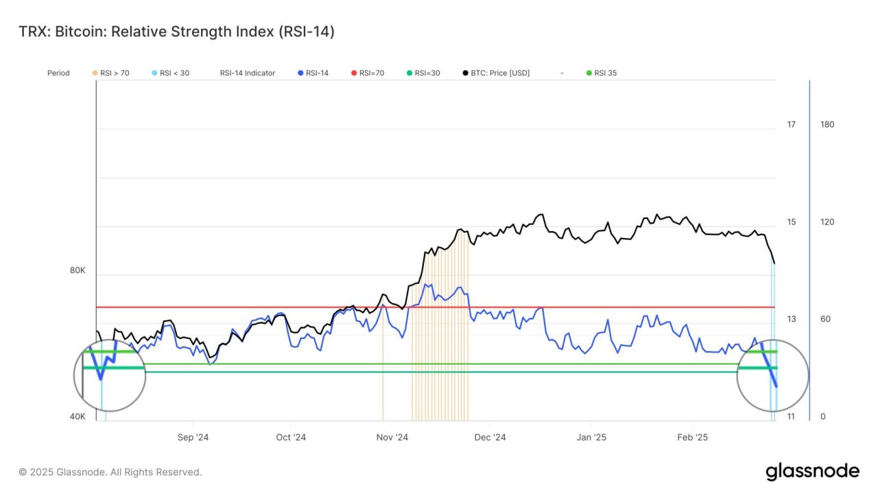Toggle the RSI-14 legend series
The image size is (878, 494).
coord(313,73)
